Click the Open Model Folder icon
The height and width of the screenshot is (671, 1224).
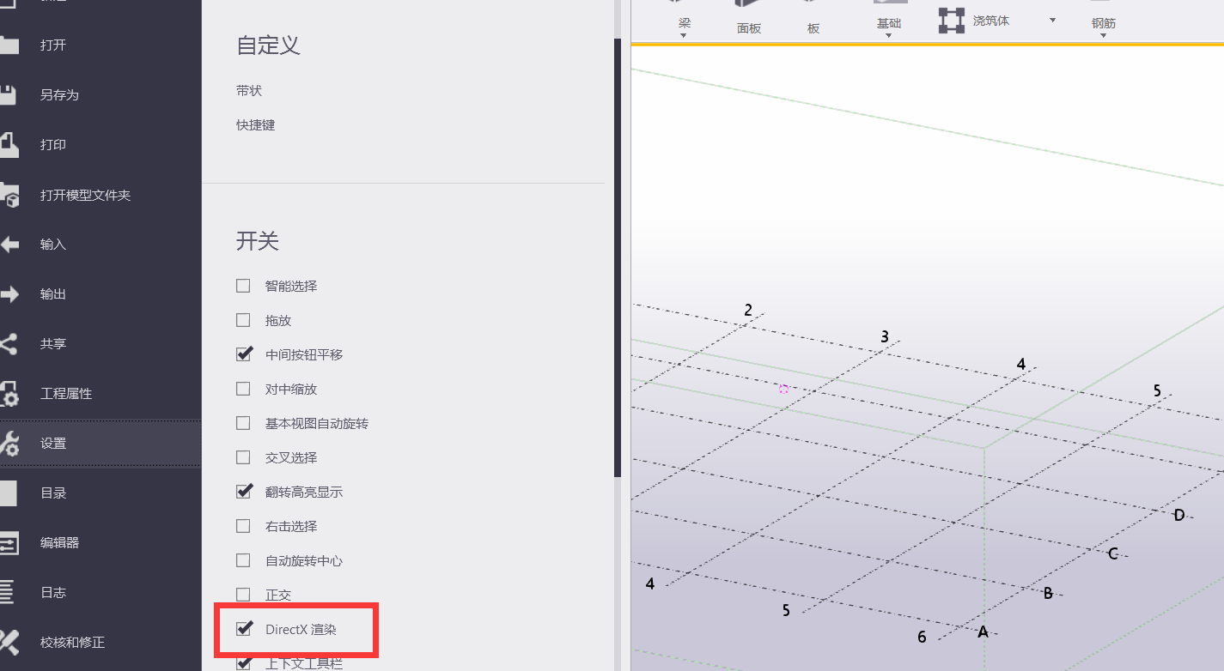click(x=9, y=195)
